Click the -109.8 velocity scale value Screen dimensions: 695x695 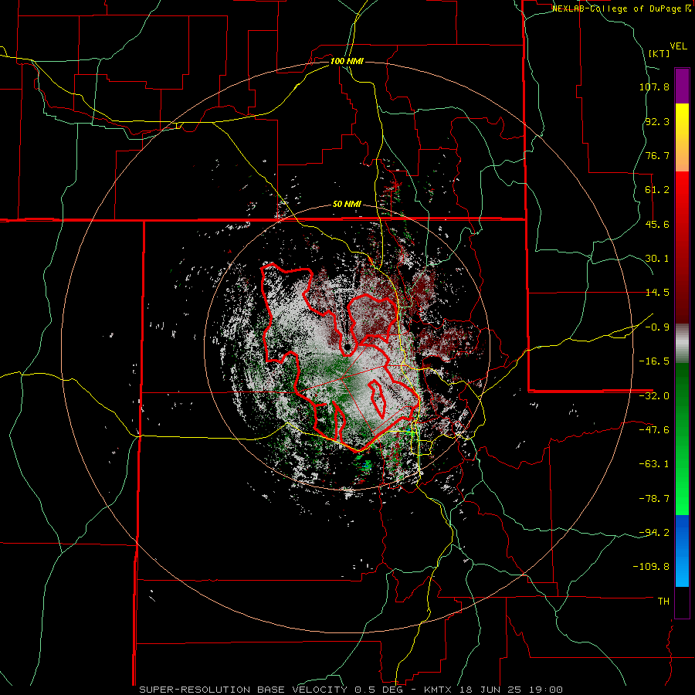pyautogui.click(x=651, y=567)
